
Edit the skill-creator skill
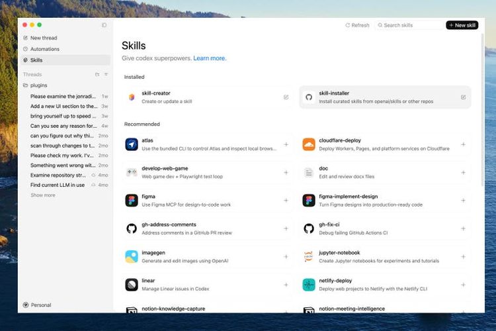pyautogui.click(x=286, y=97)
